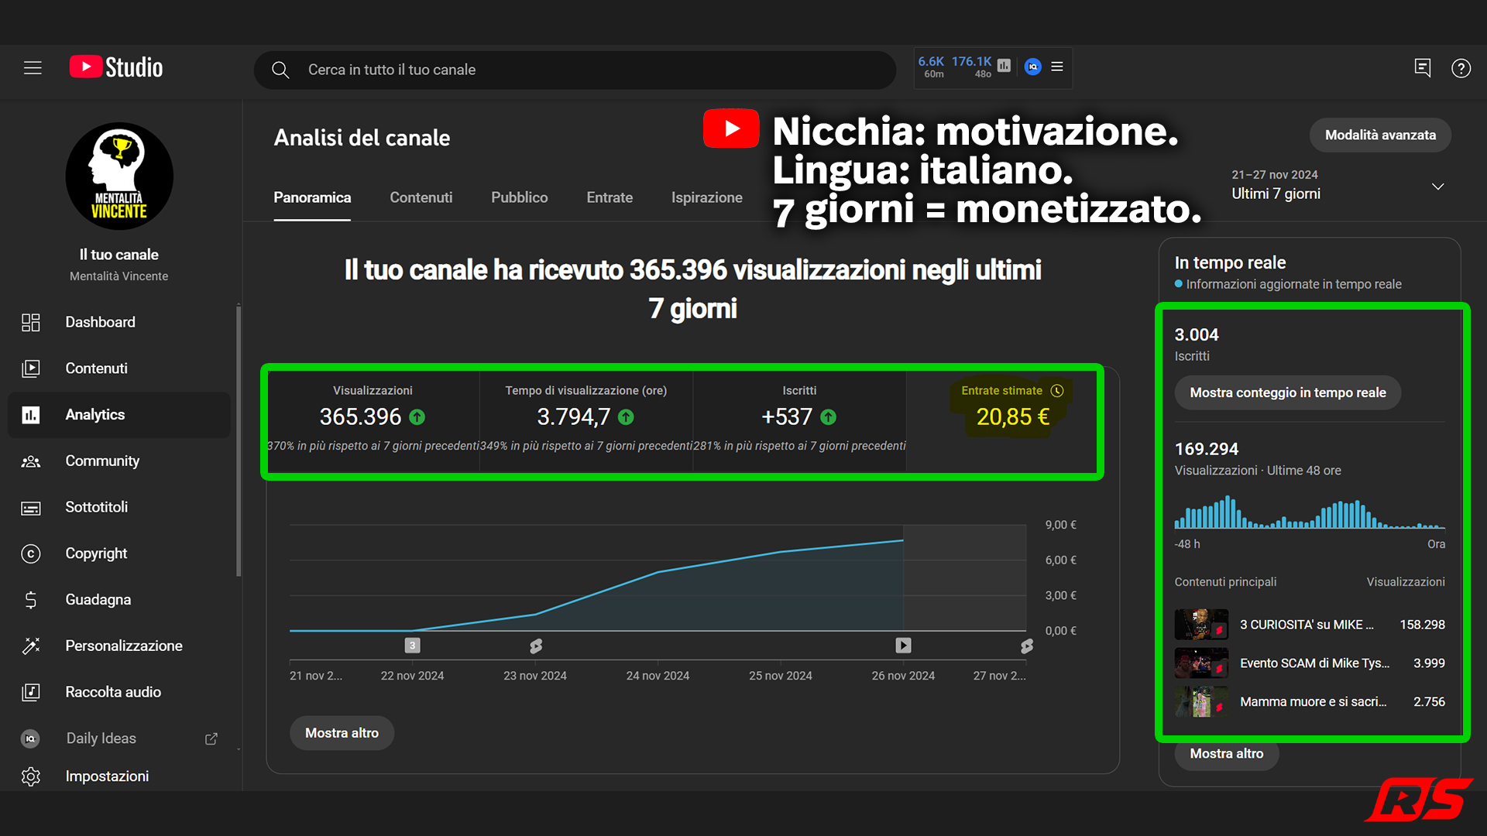1487x836 pixels.
Task: Click the Daily Ideas external-link icon
Action: pos(211,738)
